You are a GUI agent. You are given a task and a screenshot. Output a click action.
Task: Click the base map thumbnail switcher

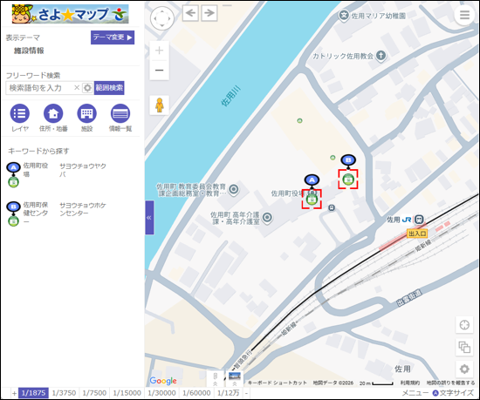pos(216,379)
